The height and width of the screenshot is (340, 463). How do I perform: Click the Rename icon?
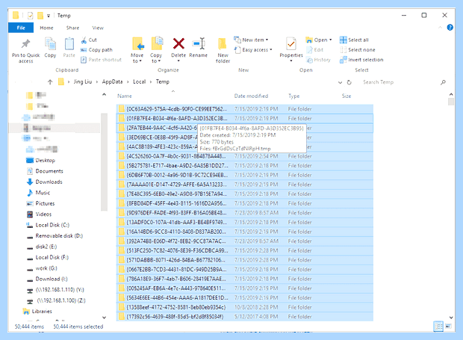coord(198,44)
